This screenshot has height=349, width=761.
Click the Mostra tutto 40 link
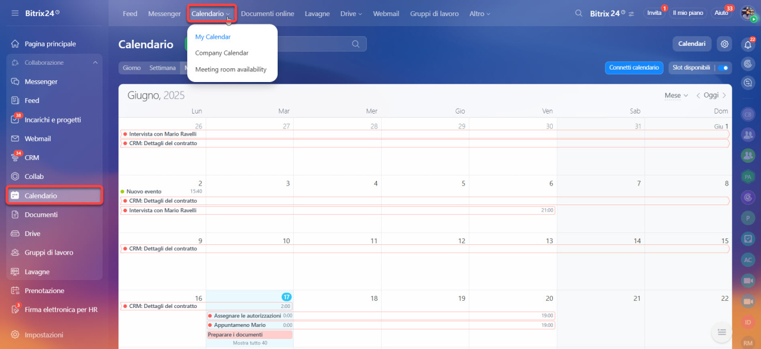click(250, 343)
